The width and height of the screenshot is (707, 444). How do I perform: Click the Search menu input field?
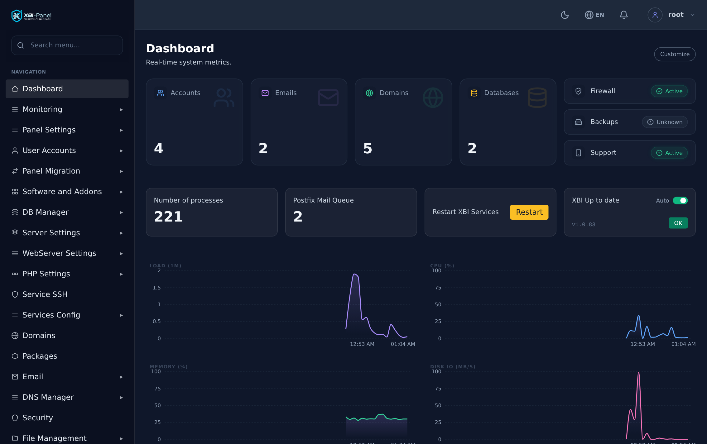pyautogui.click(x=67, y=45)
